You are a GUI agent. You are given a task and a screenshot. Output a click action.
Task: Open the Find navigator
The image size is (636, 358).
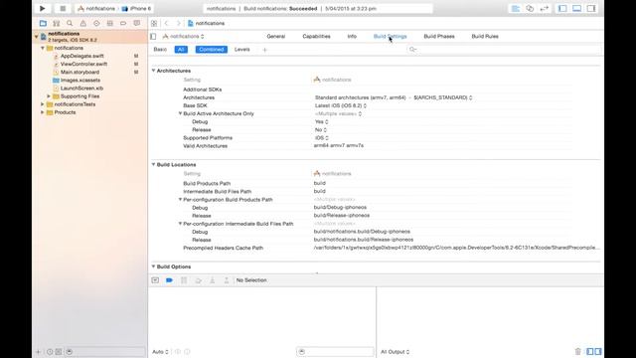click(70, 24)
